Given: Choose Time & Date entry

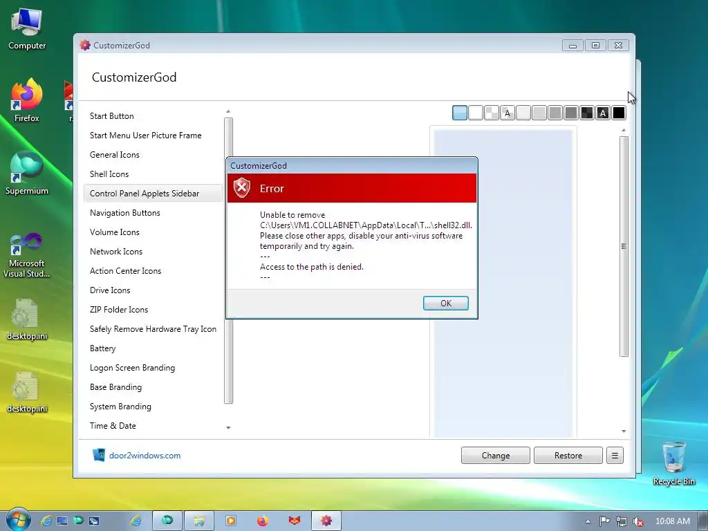Looking at the screenshot, I should click(x=153, y=426).
